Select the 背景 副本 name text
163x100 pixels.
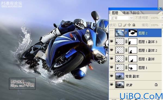pyautogui.click(x=132, y=76)
